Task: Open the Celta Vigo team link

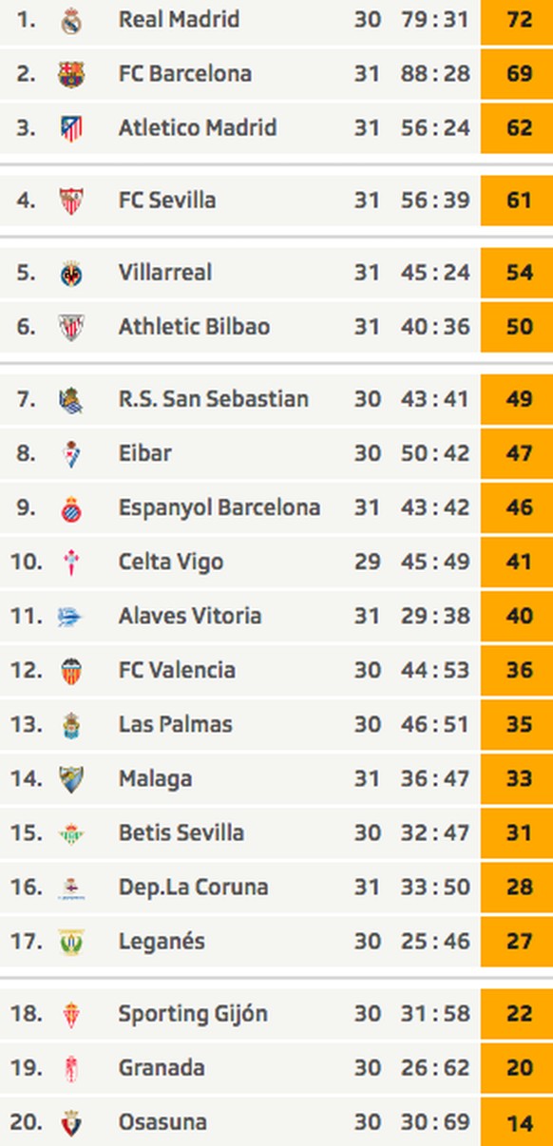Action: [x=170, y=562]
